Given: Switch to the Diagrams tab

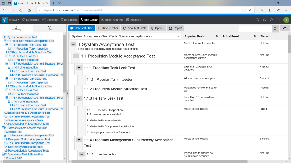Looking at the screenshot, I should 50,20.
